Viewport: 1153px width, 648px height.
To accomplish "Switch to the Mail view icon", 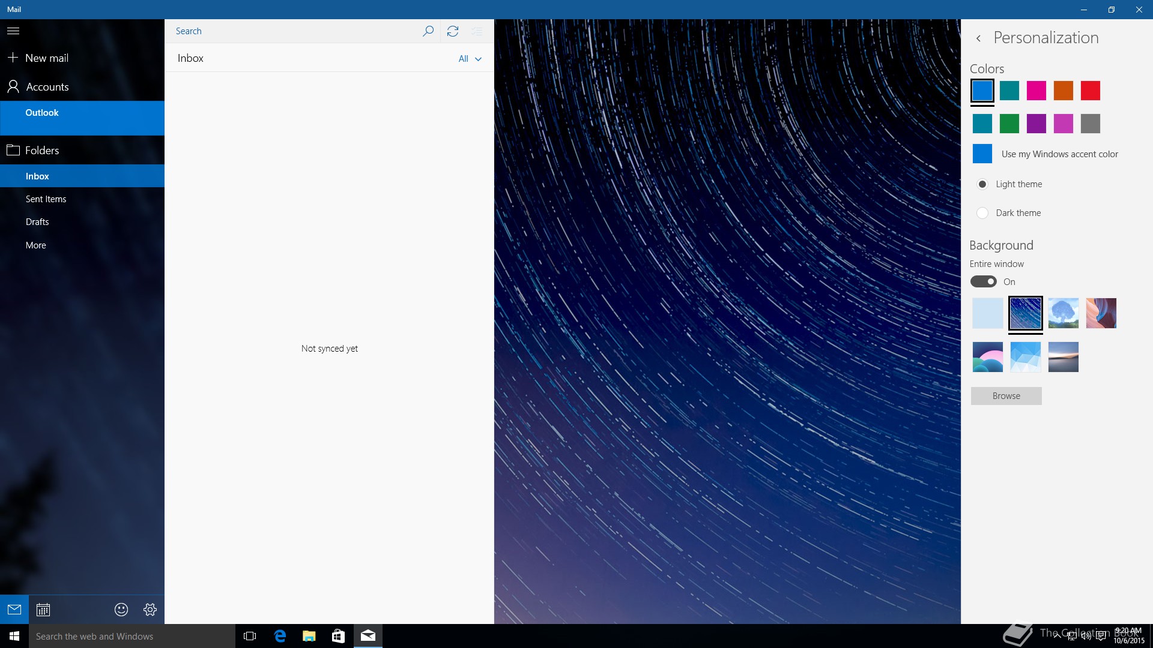I will coord(14,610).
